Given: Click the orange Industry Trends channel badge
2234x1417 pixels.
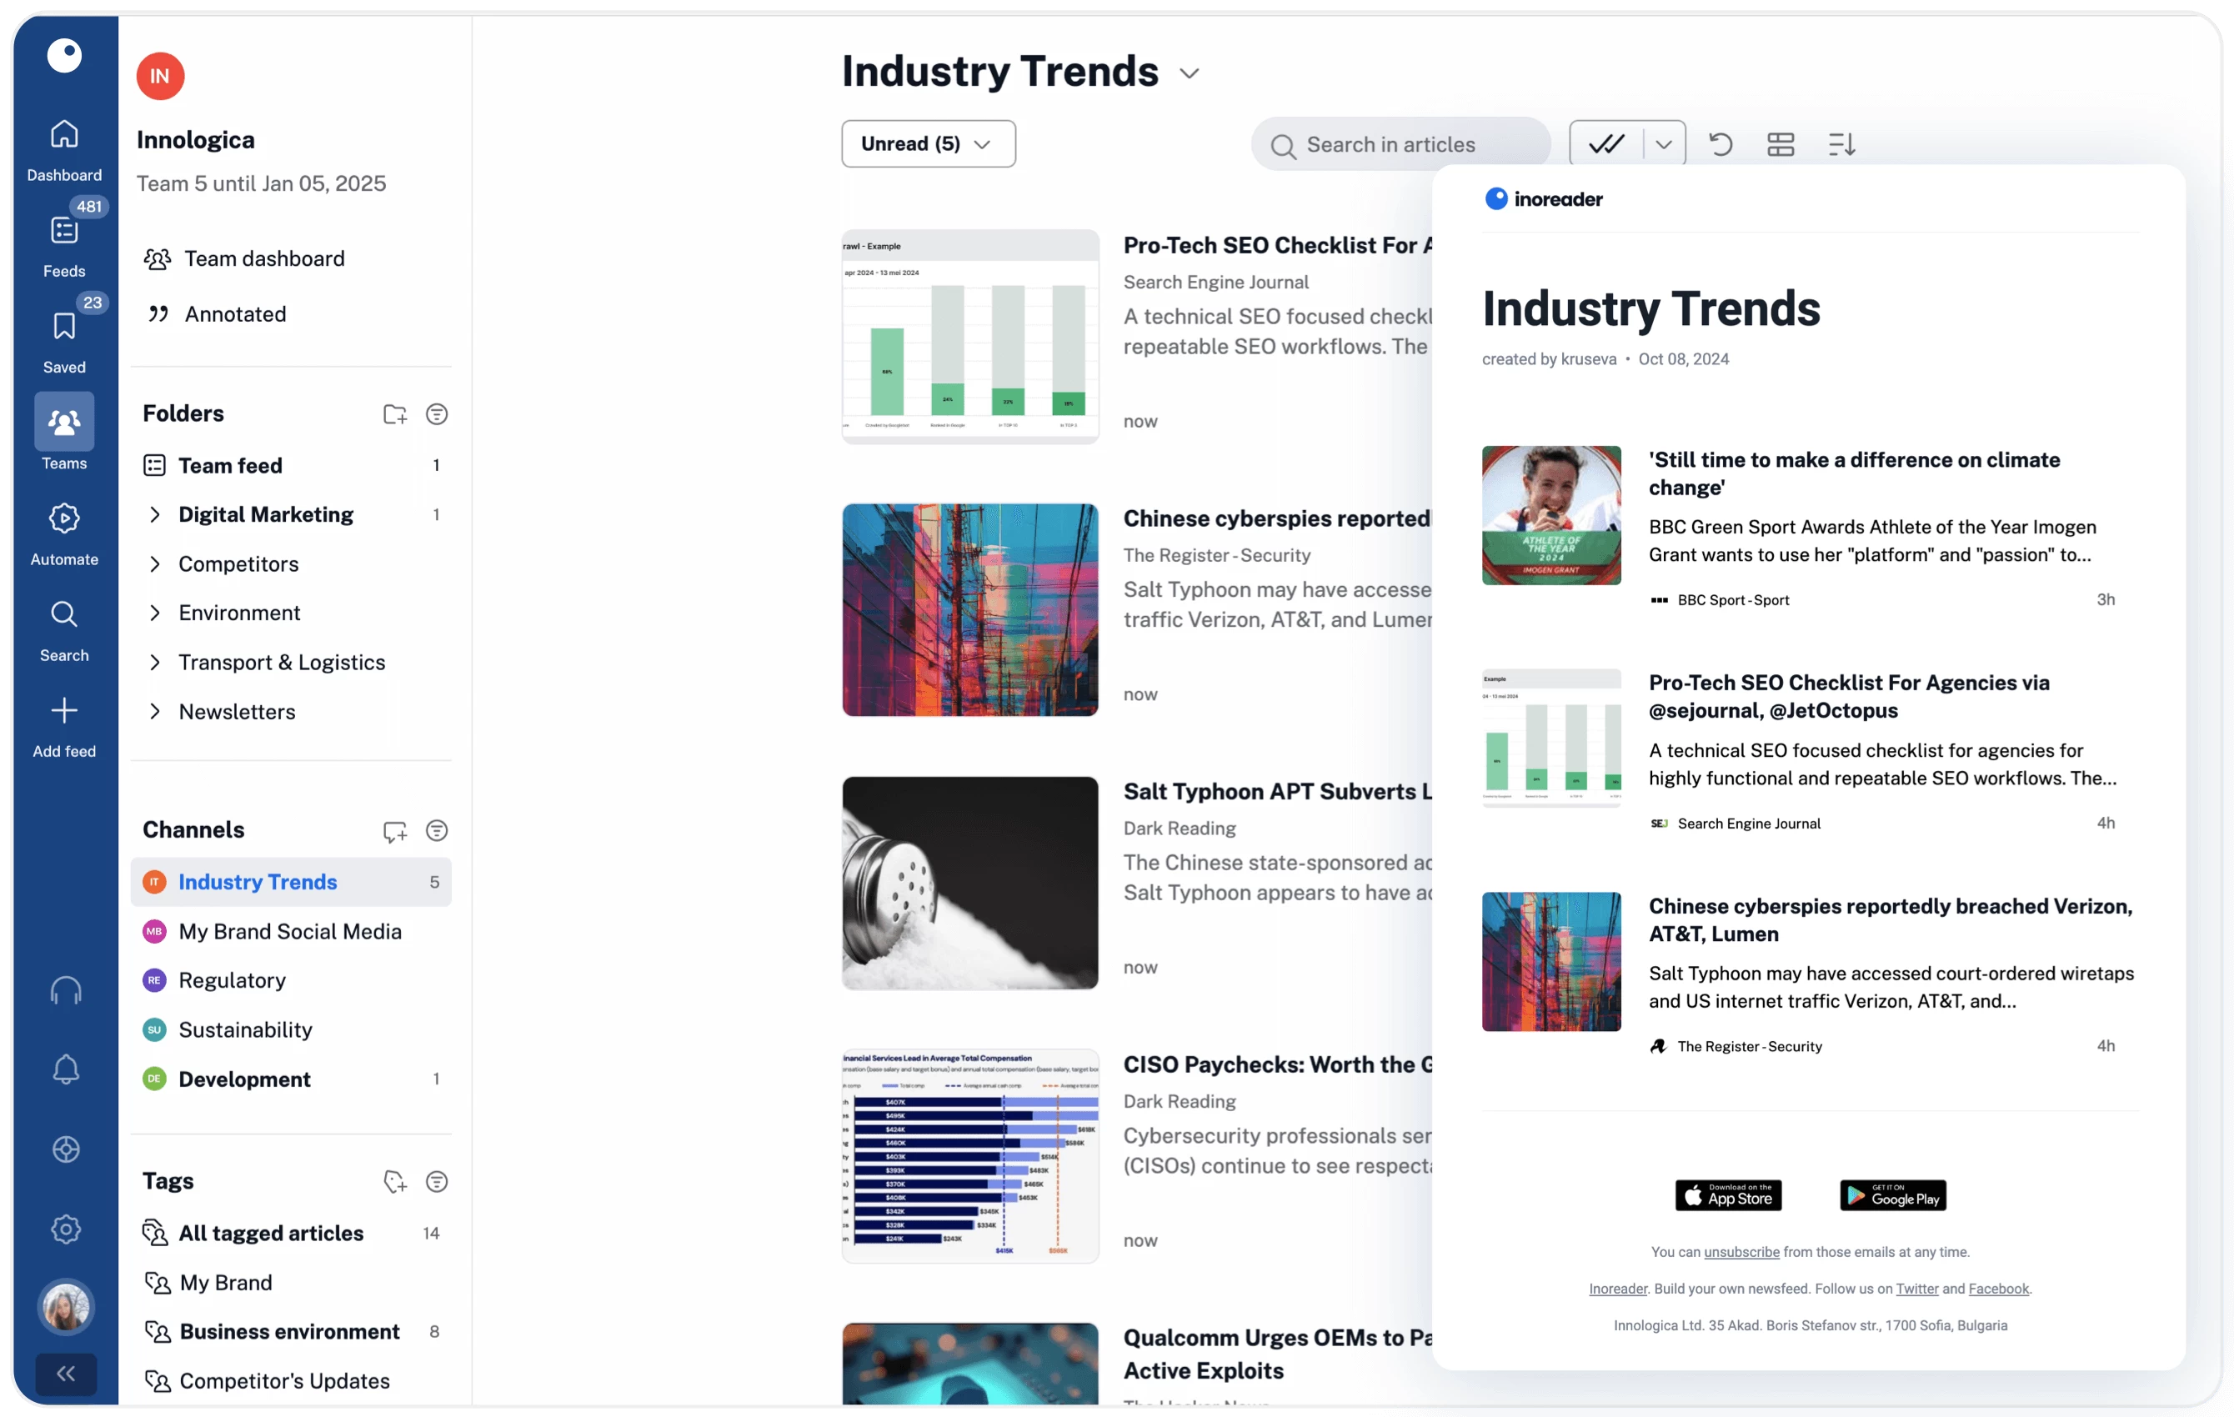Looking at the screenshot, I should [x=154, y=882].
